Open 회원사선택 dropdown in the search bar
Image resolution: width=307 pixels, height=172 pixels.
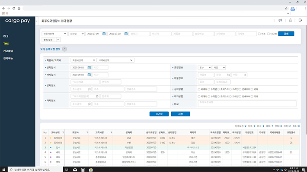54,34
